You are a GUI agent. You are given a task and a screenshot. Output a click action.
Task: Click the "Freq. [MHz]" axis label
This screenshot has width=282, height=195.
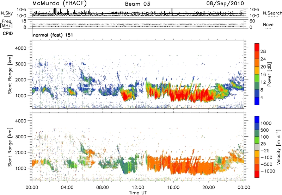pyautogui.click(x=7, y=24)
